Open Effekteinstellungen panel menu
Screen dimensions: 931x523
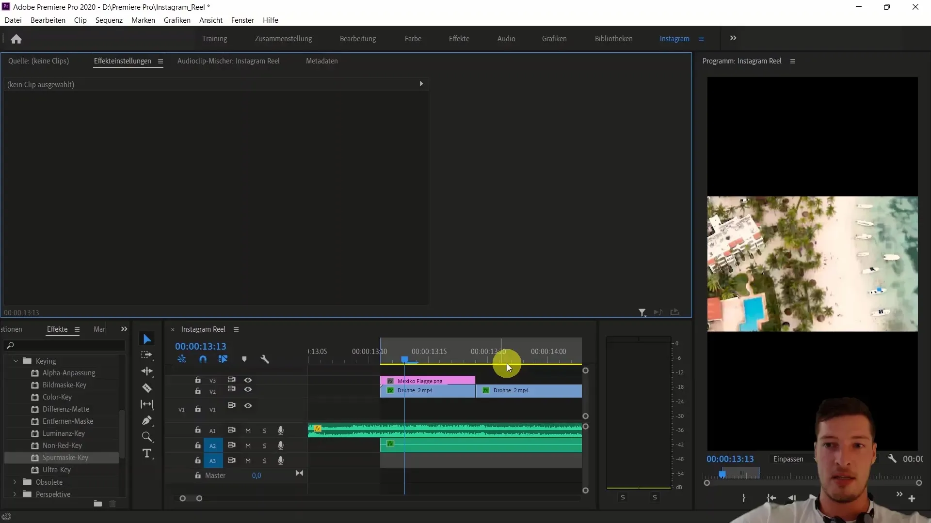pyautogui.click(x=160, y=61)
